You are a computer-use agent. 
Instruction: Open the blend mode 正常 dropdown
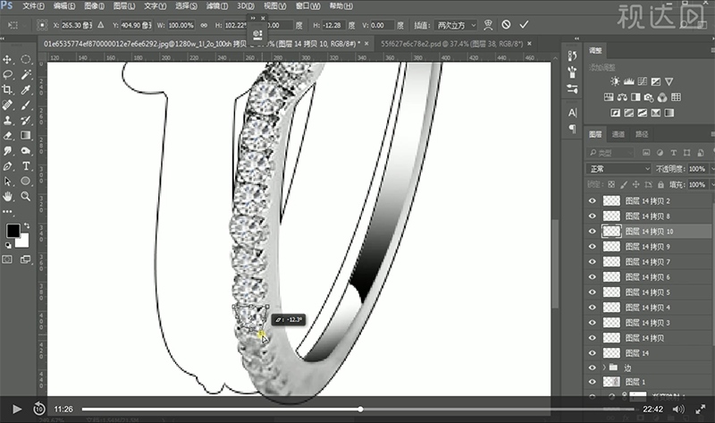coord(618,169)
